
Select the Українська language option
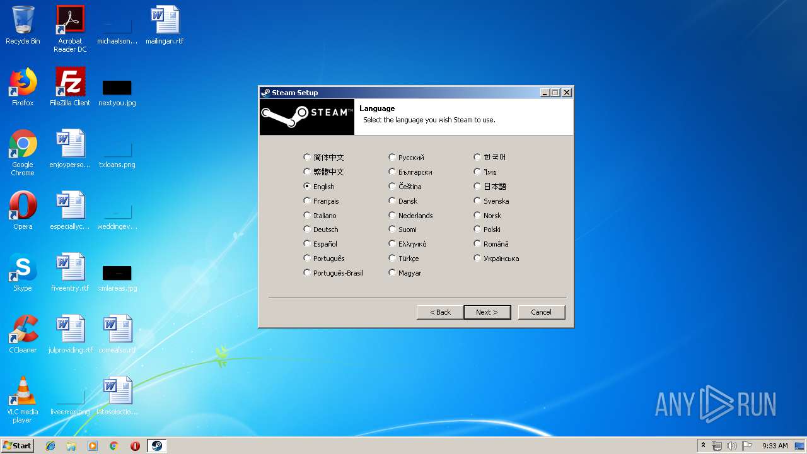pyautogui.click(x=497, y=259)
